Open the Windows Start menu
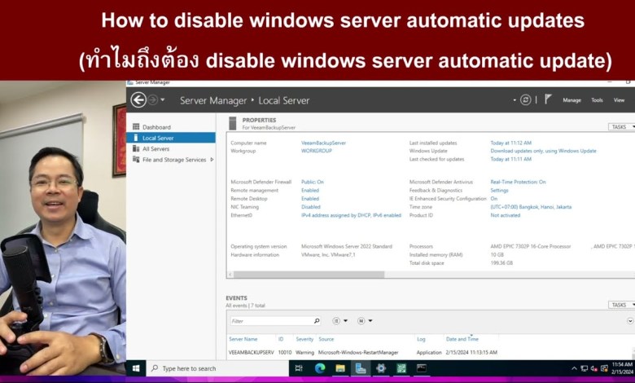The image size is (635, 383). 136,368
